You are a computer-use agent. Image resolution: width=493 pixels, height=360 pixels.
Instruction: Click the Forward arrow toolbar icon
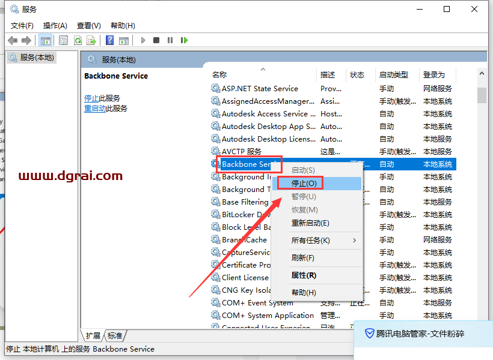[x=26, y=40]
